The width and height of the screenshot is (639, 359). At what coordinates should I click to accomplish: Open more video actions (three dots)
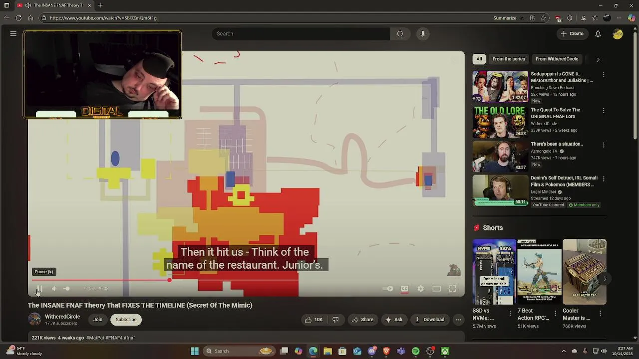[x=458, y=320]
